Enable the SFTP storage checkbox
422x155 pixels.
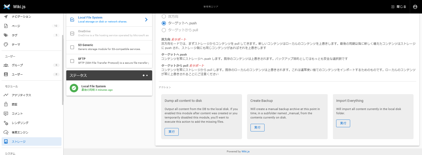(72, 61)
